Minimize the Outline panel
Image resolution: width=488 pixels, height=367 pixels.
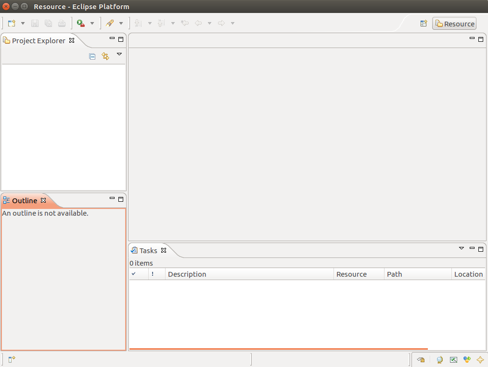pyautogui.click(x=112, y=198)
